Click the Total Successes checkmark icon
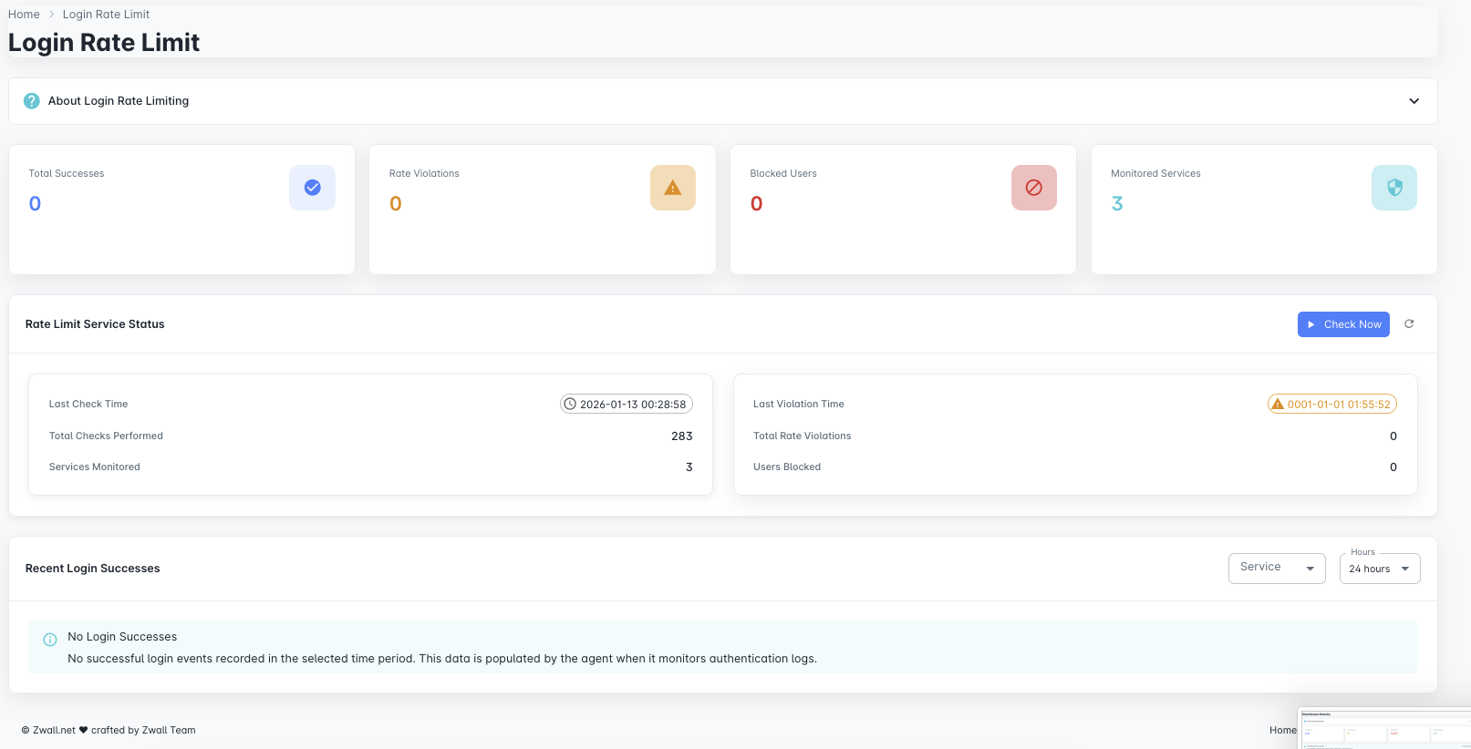The image size is (1471, 749). point(312,188)
